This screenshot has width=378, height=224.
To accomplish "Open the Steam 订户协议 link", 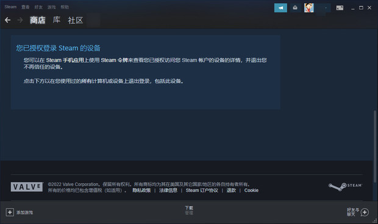I will point(202,191).
